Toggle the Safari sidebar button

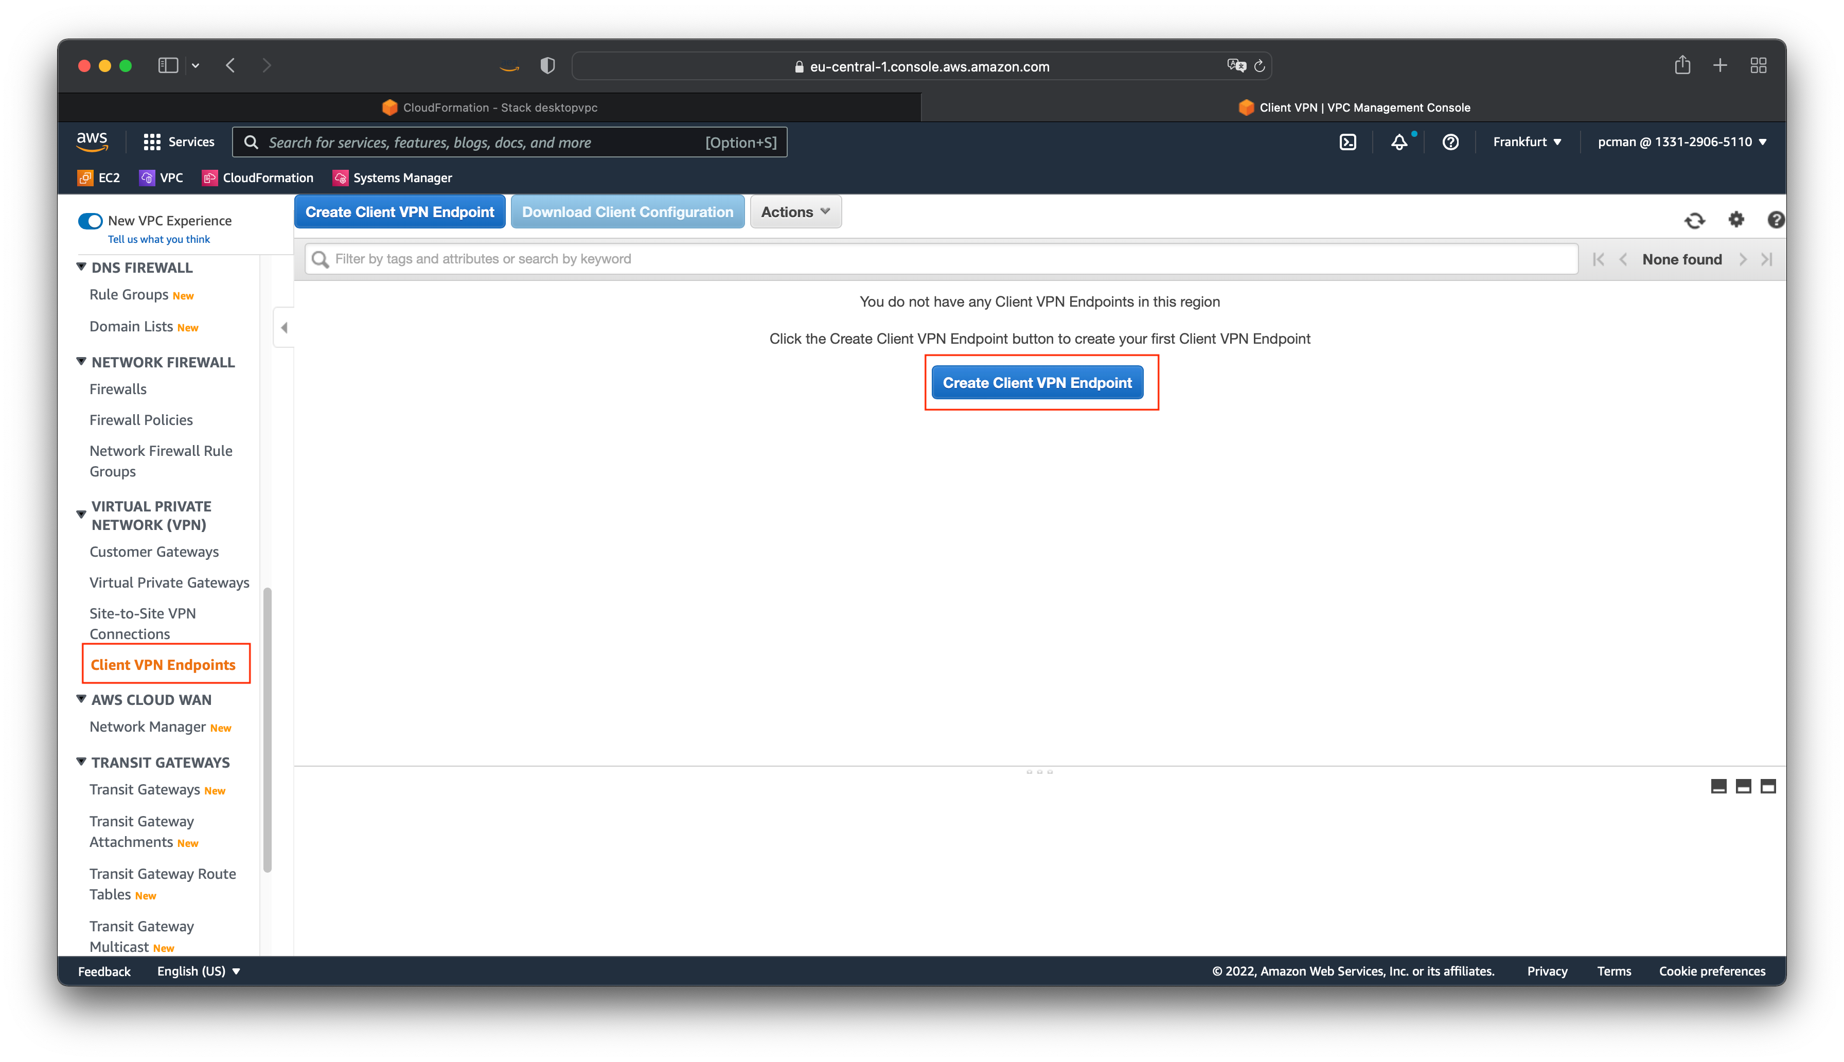tap(168, 66)
